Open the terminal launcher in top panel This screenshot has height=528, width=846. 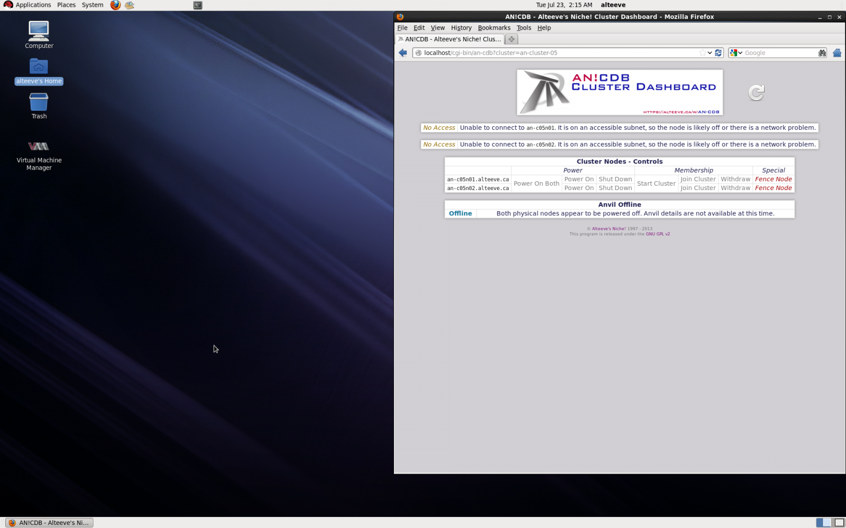coord(198,5)
